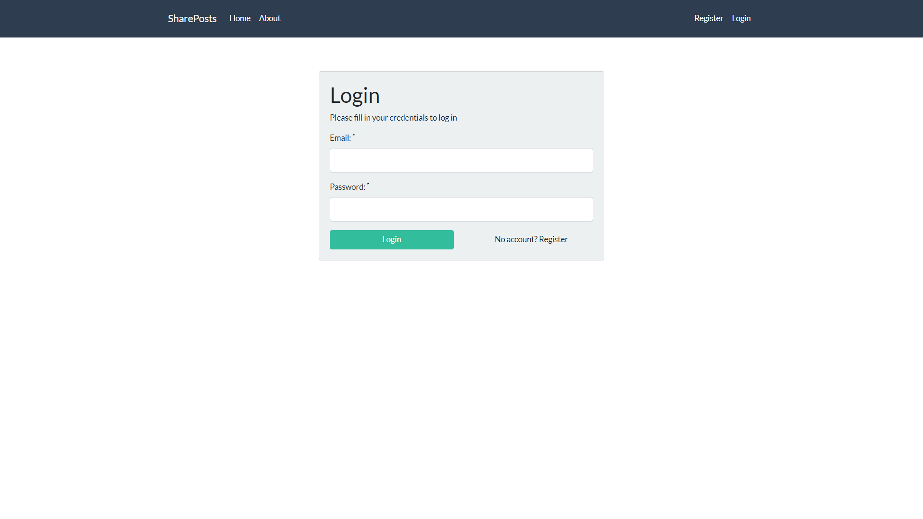Focus the Email input field

coord(461,160)
